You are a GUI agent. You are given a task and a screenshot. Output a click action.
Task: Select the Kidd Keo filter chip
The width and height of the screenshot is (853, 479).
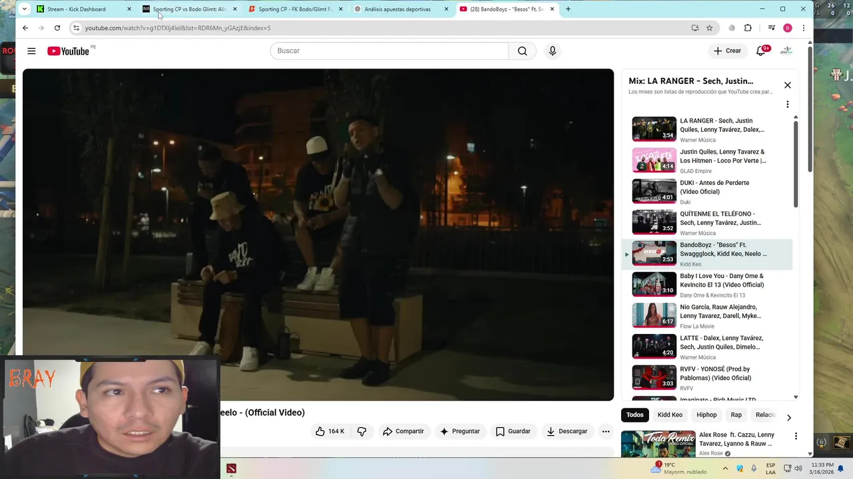(x=670, y=415)
